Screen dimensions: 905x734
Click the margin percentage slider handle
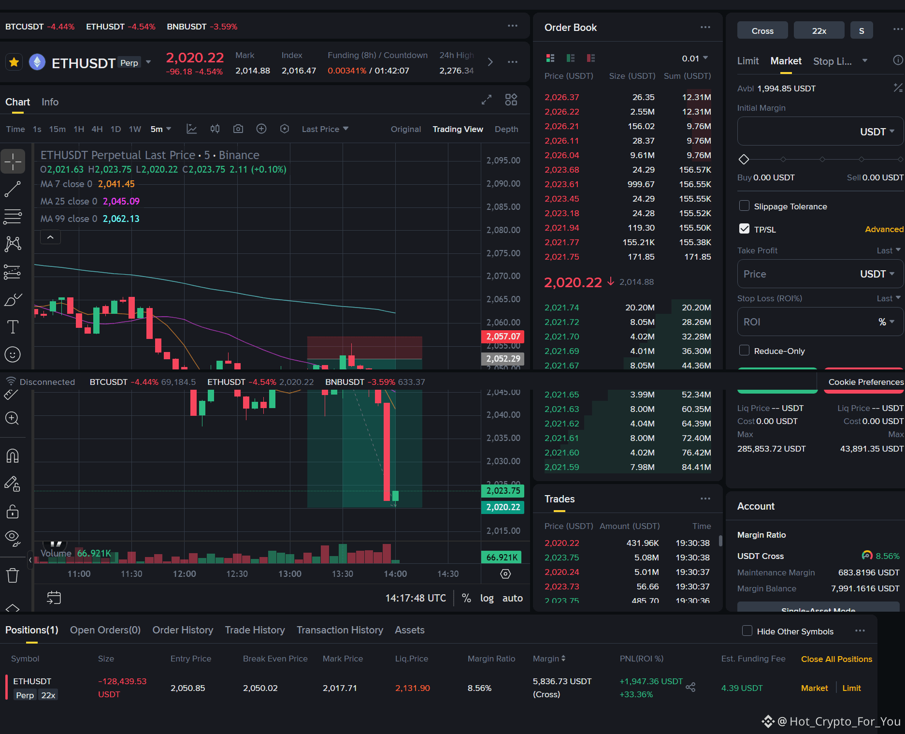pyautogui.click(x=744, y=159)
